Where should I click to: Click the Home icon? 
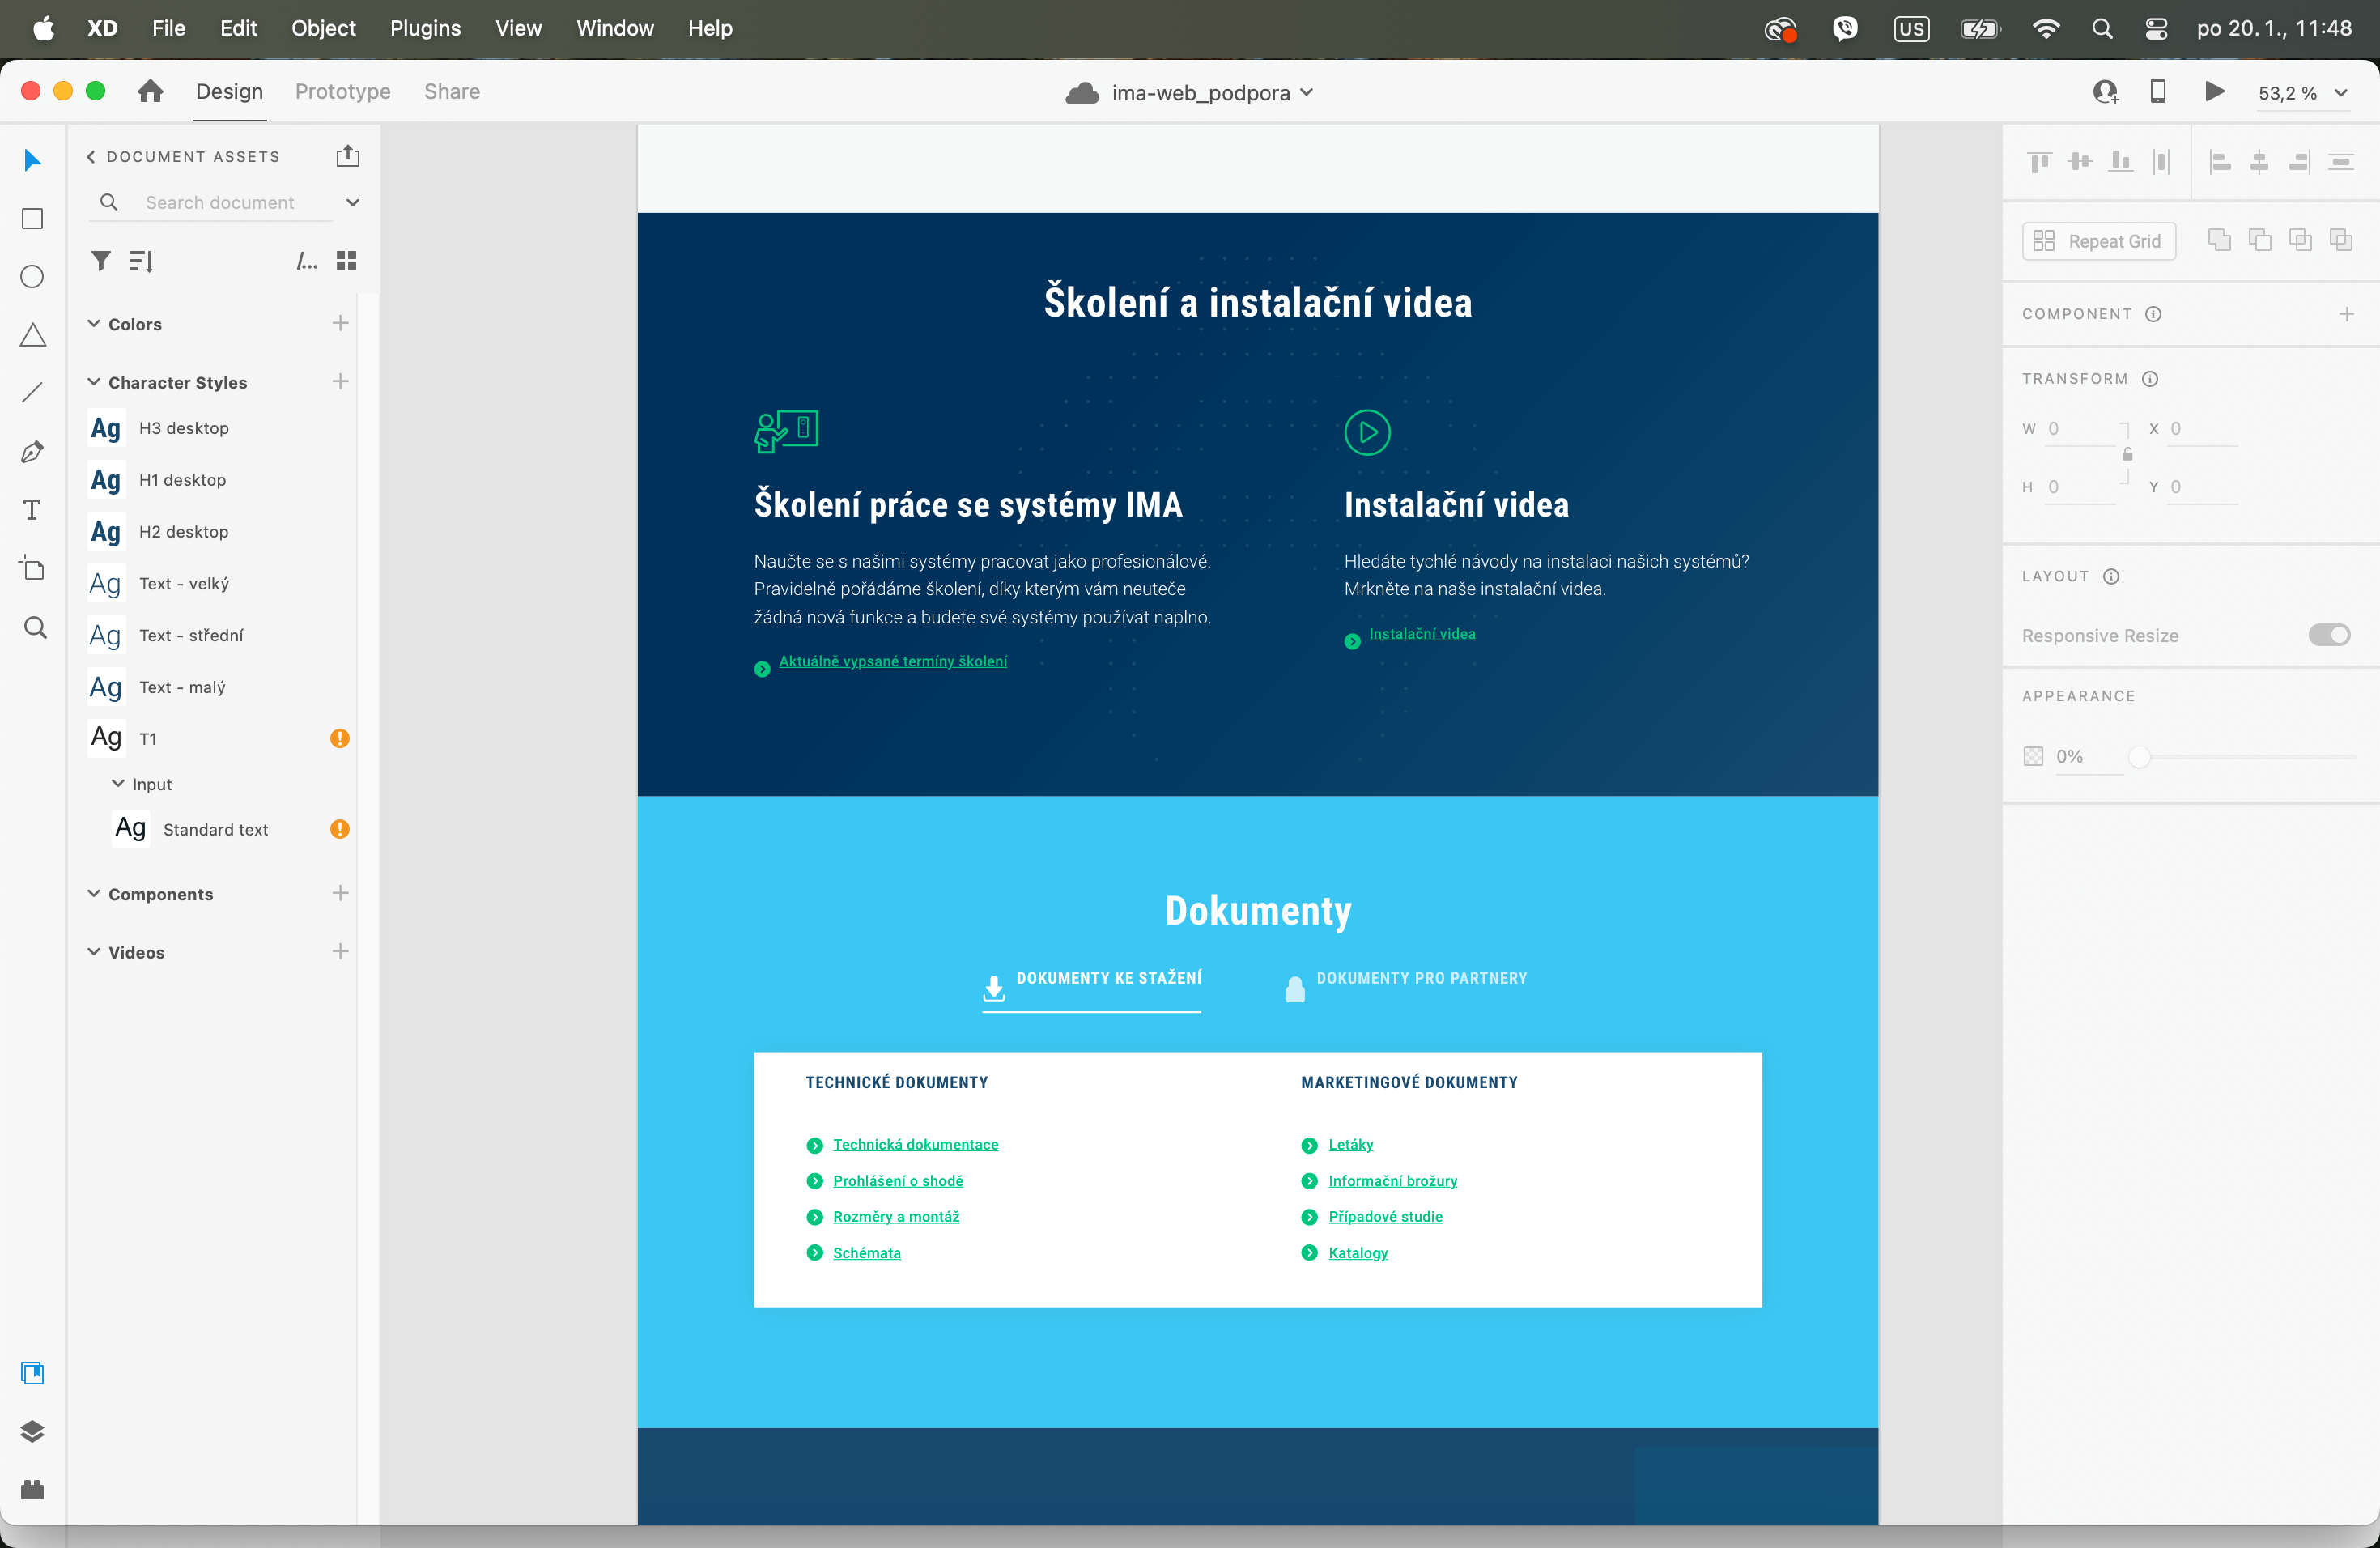tap(150, 91)
